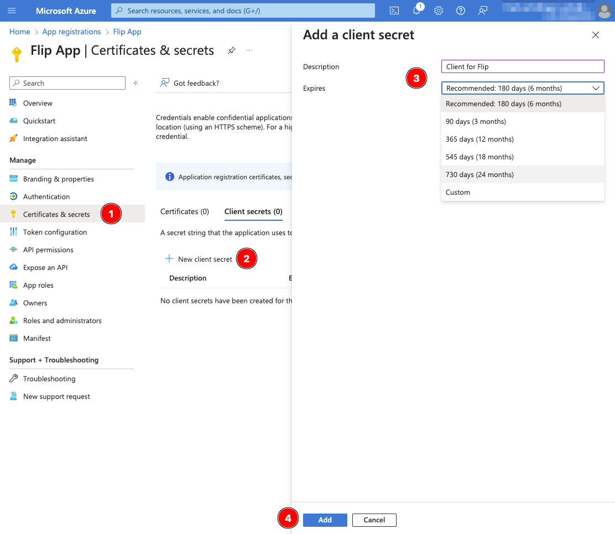This screenshot has height=534, width=615.
Task: Click the Cancel button
Action: click(x=374, y=520)
